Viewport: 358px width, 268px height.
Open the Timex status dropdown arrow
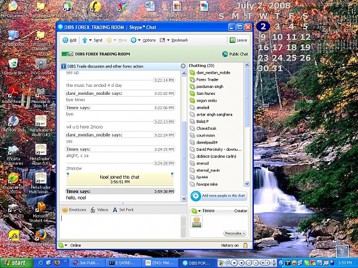(199, 211)
